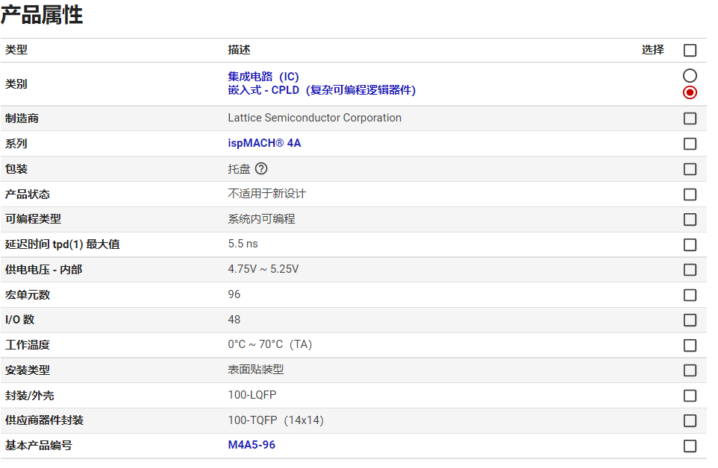Check the I/O 数 48 checkbox
This screenshot has height=468, width=718.
click(690, 320)
